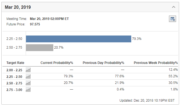Click the 2.25 - 2.50 bar chart label
The height and width of the screenshot is (109, 181).
[x=14, y=39]
